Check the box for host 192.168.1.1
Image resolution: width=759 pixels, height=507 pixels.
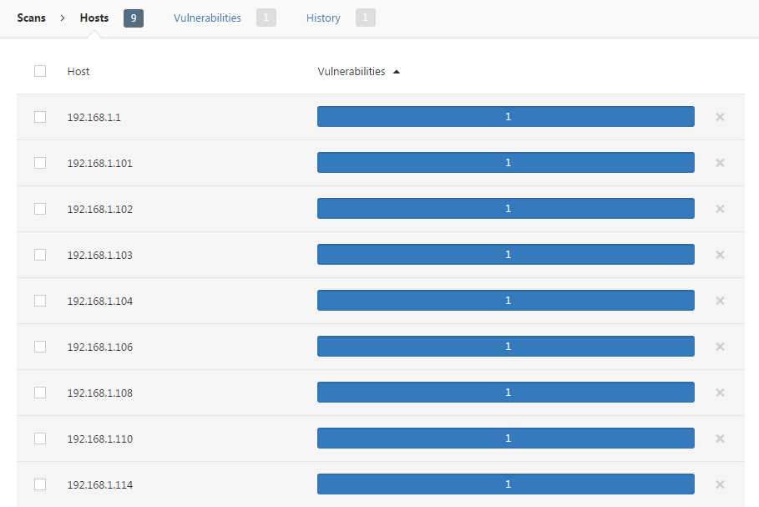tap(40, 117)
